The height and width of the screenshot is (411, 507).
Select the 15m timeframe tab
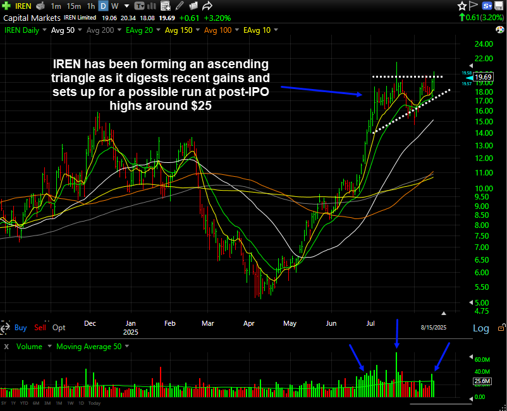73,6
